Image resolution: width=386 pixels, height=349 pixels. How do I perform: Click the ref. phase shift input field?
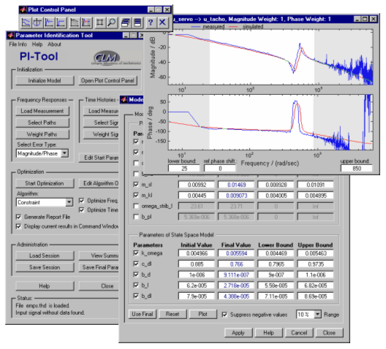(220, 169)
